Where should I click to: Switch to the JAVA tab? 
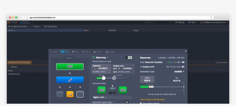(54, 52)
